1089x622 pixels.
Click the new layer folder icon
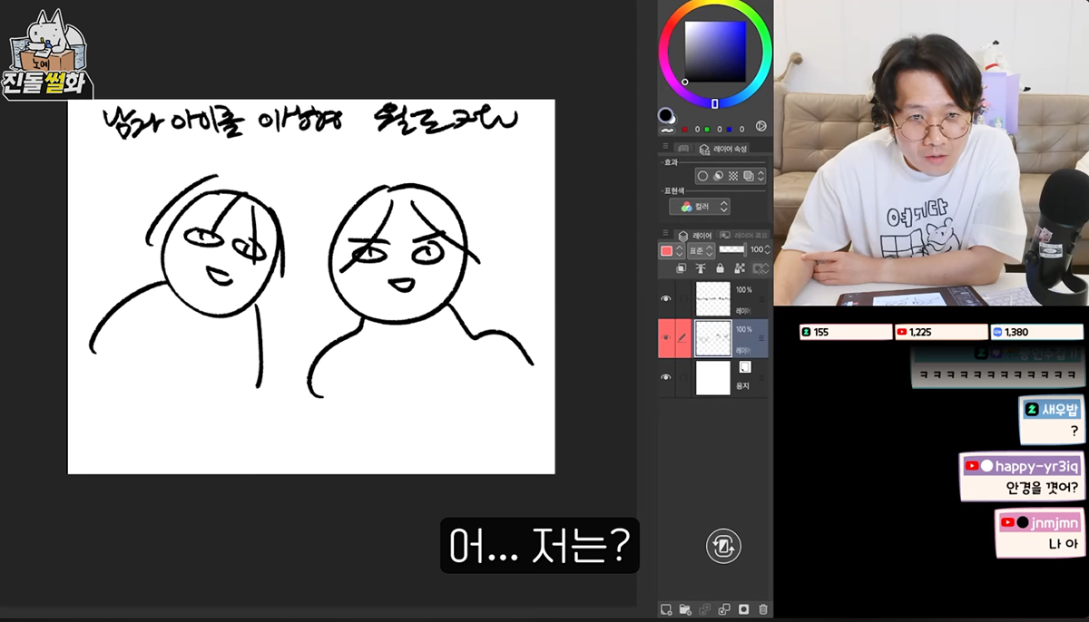[x=685, y=609]
